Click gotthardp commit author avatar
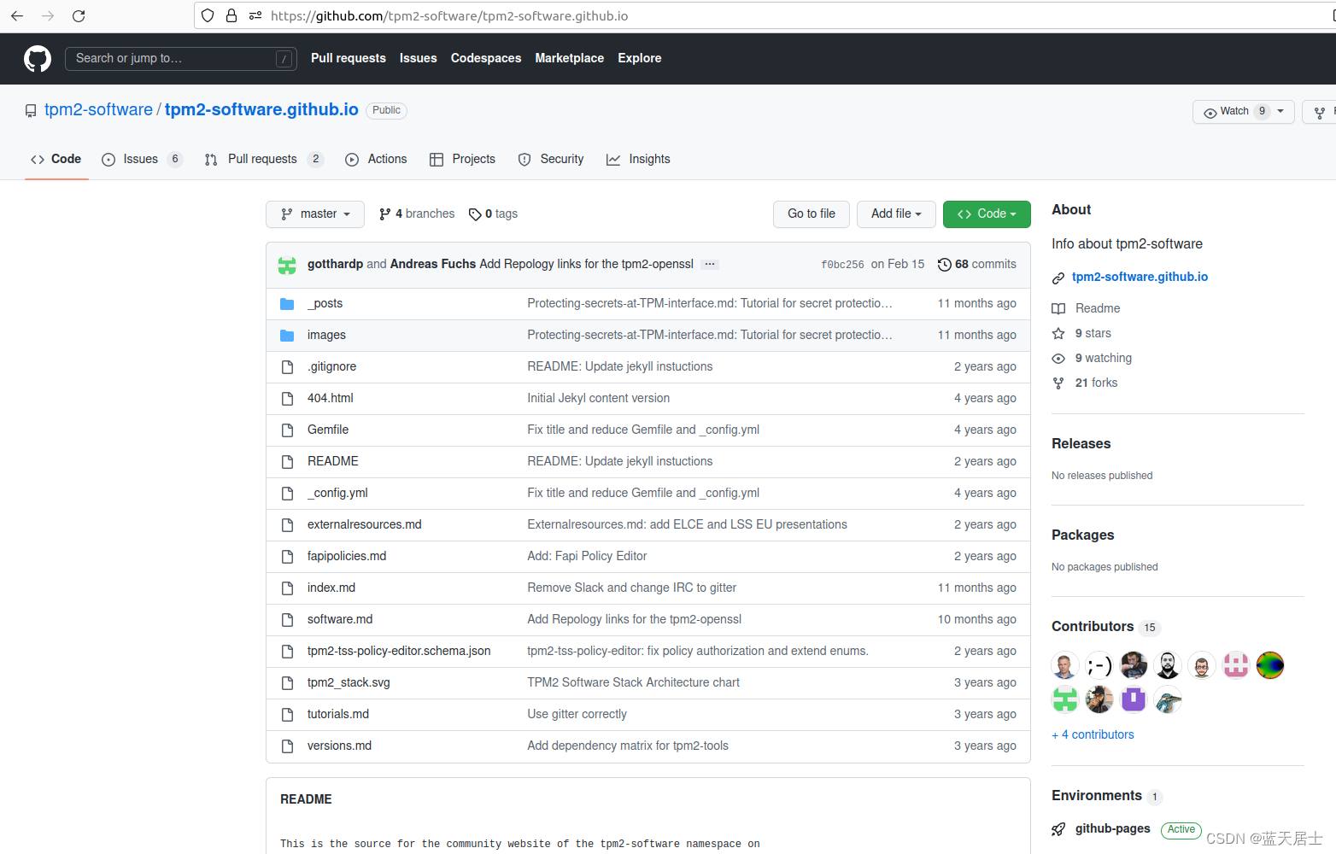Screen dimensions: 1336x854 pyautogui.click(x=287, y=265)
